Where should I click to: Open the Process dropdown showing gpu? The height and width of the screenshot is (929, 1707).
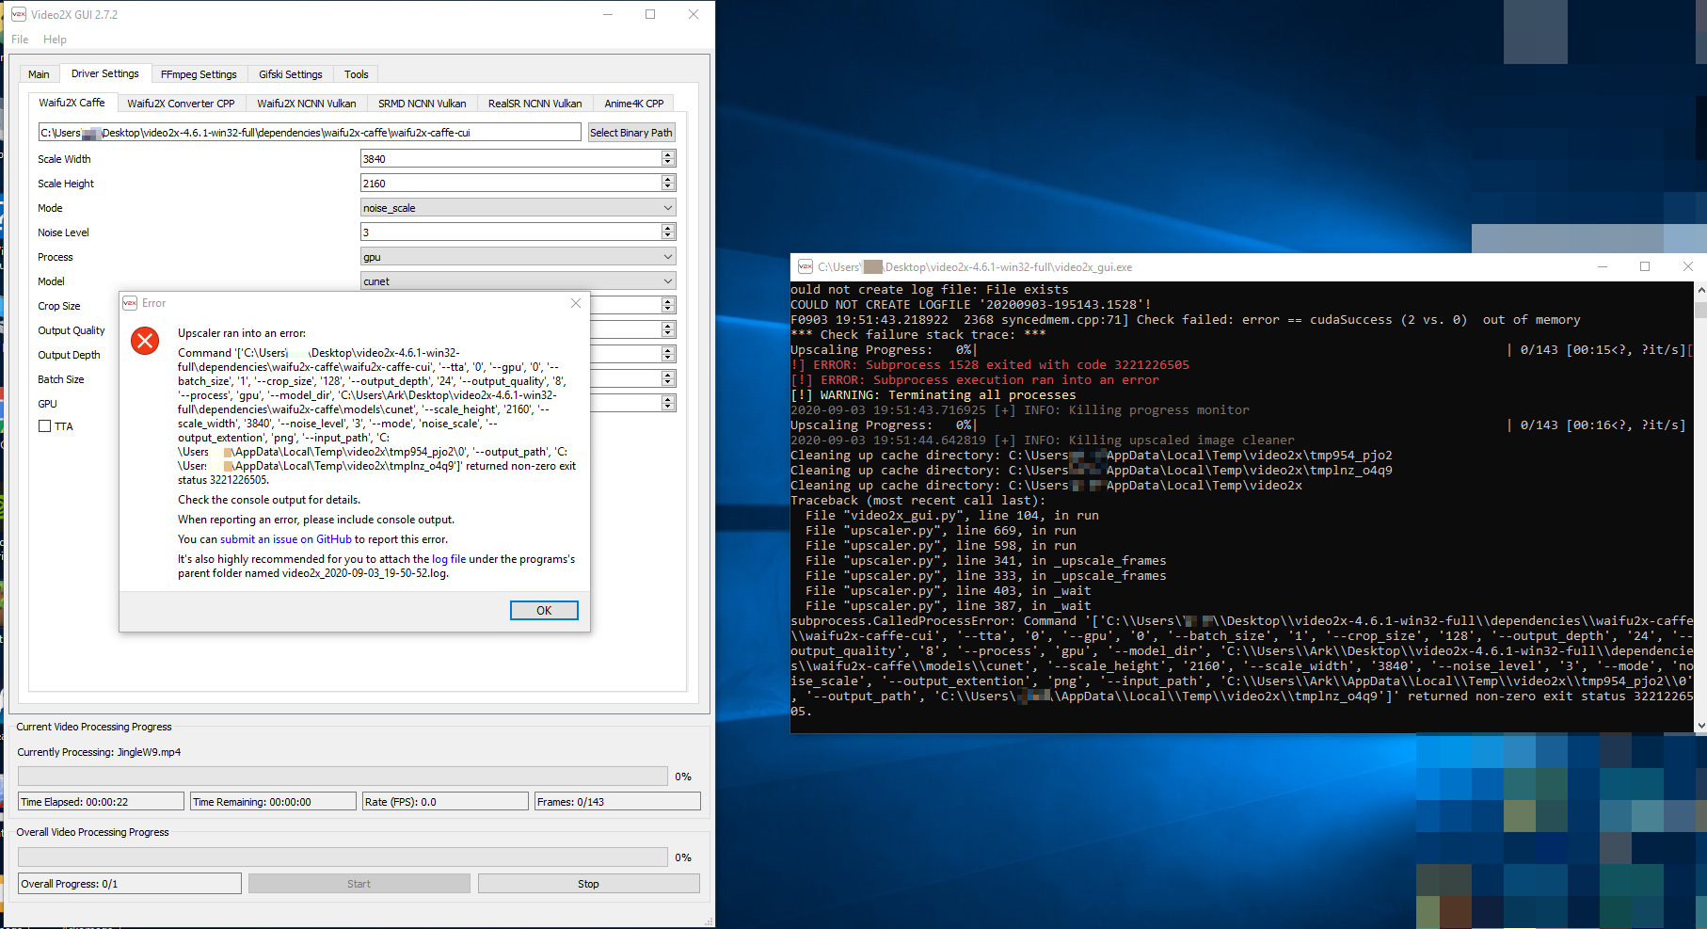518,257
